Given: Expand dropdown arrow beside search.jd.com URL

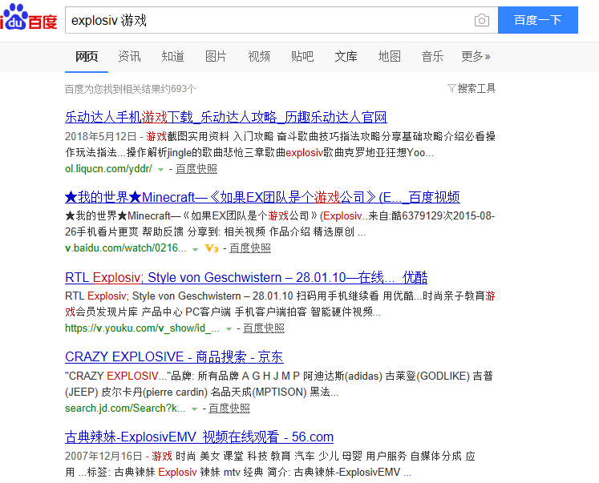Looking at the screenshot, I should 194,409.
